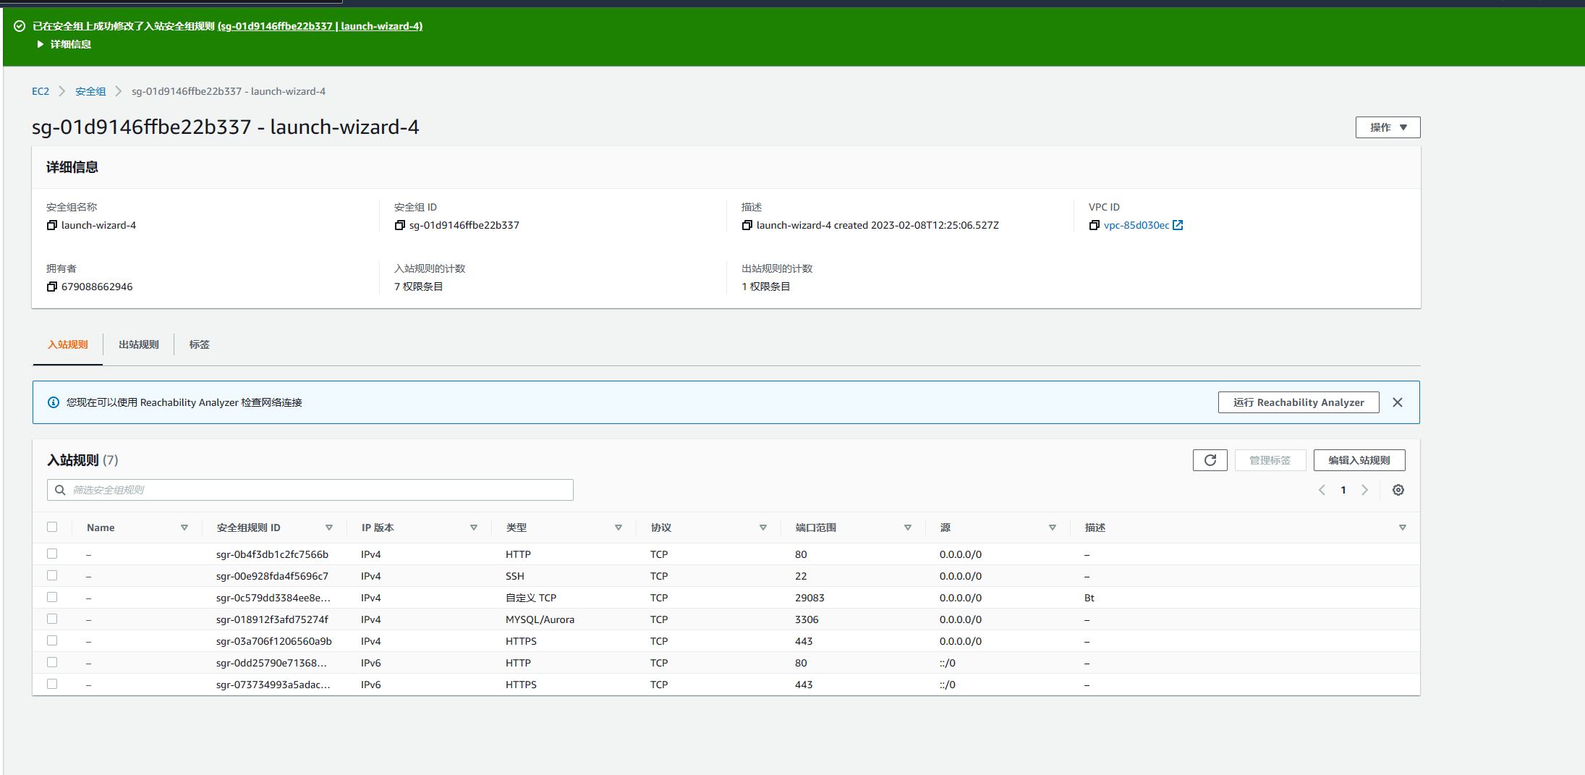Click the 自定义 TCP type cell
1585x775 pixels.
tap(531, 598)
